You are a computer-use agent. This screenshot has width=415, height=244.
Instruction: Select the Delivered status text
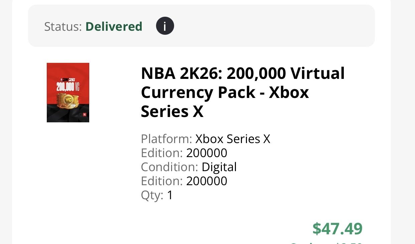pyautogui.click(x=114, y=26)
